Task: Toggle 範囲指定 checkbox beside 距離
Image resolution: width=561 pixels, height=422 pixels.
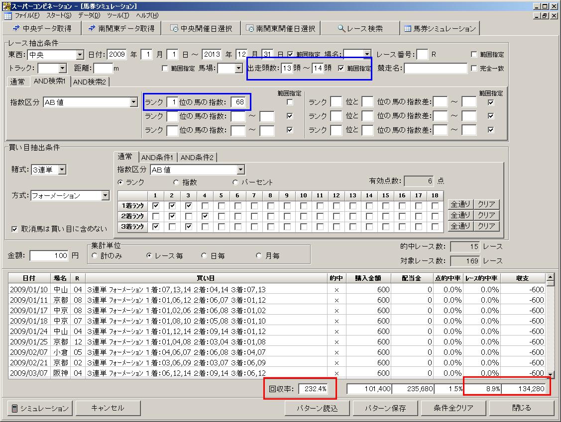Action: (x=165, y=68)
